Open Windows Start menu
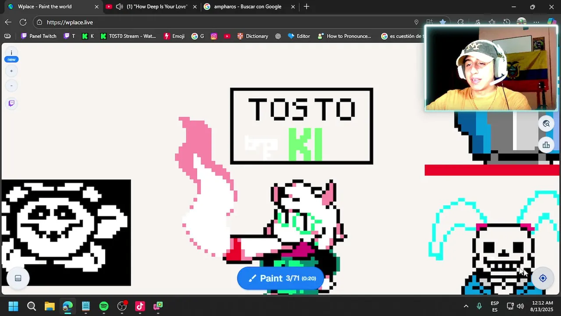This screenshot has width=561, height=316. (x=13, y=306)
